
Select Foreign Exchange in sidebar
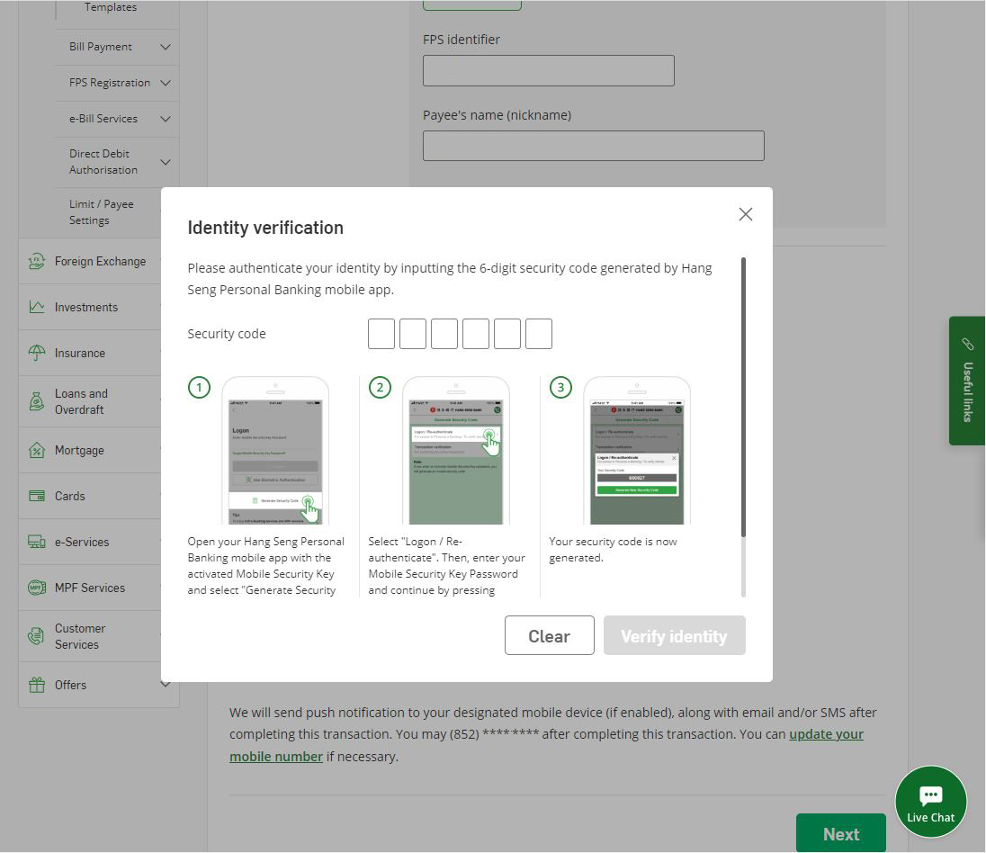(x=100, y=261)
